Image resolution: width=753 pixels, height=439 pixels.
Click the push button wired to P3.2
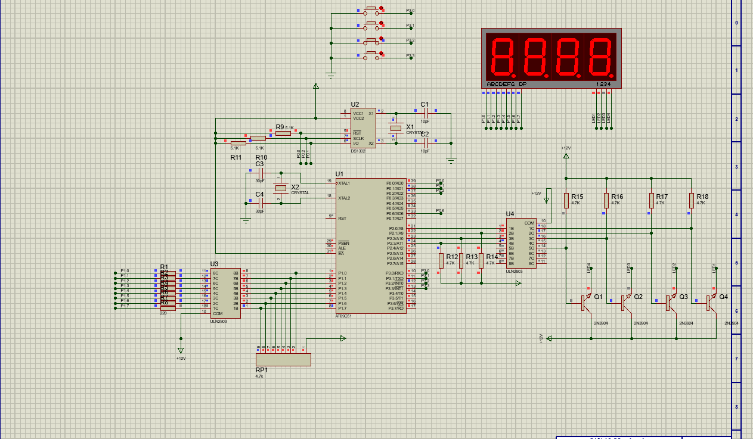[x=371, y=41]
